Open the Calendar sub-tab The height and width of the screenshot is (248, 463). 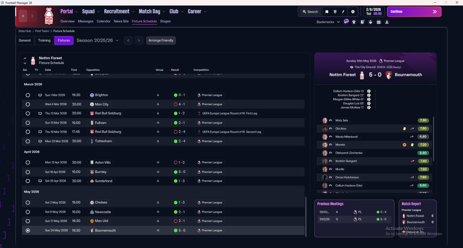click(103, 21)
